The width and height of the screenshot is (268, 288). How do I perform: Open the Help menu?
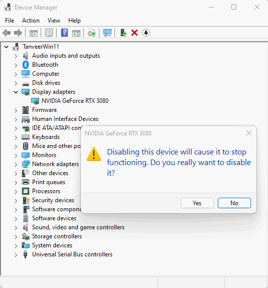(x=74, y=21)
